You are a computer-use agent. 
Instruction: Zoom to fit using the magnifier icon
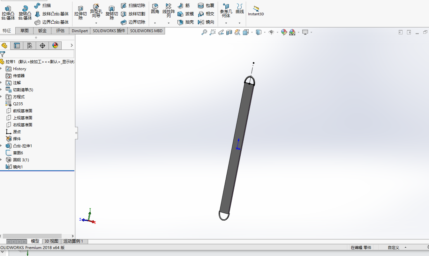pyautogui.click(x=204, y=32)
